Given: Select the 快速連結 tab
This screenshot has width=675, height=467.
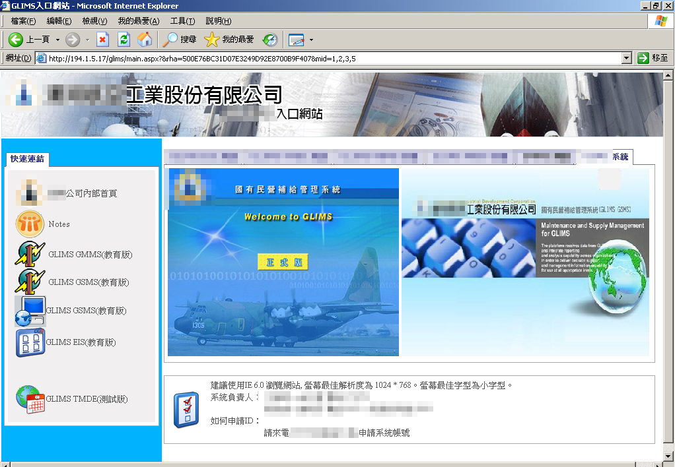Looking at the screenshot, I should (x=27, y=159).
